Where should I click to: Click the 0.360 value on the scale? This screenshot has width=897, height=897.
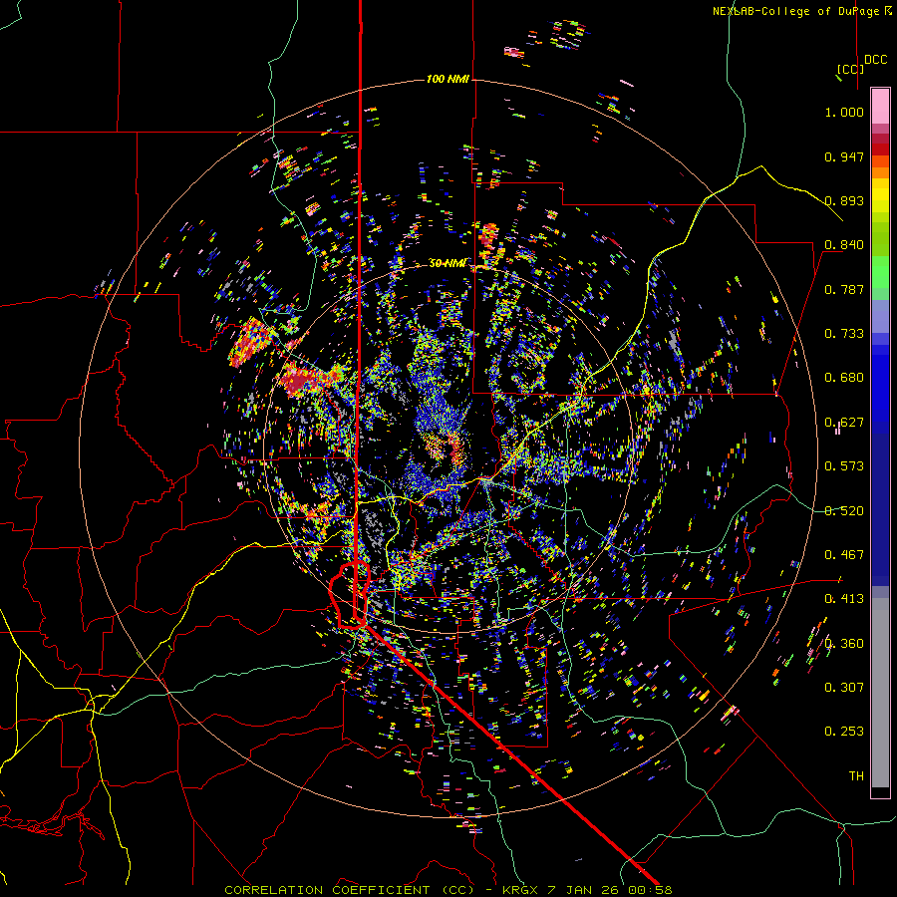(844, 644)
